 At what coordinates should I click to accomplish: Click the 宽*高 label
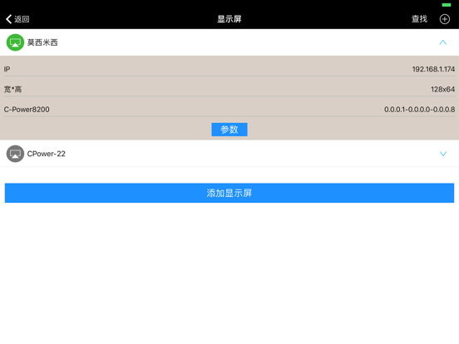(12, 89)
